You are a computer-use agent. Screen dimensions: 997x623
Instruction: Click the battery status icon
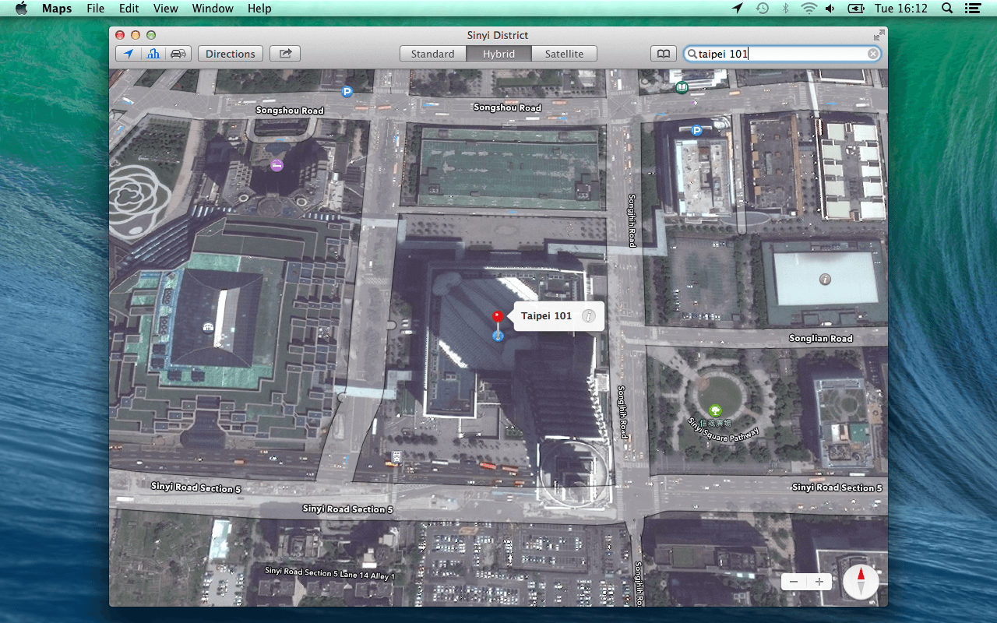tap(856, 9)
